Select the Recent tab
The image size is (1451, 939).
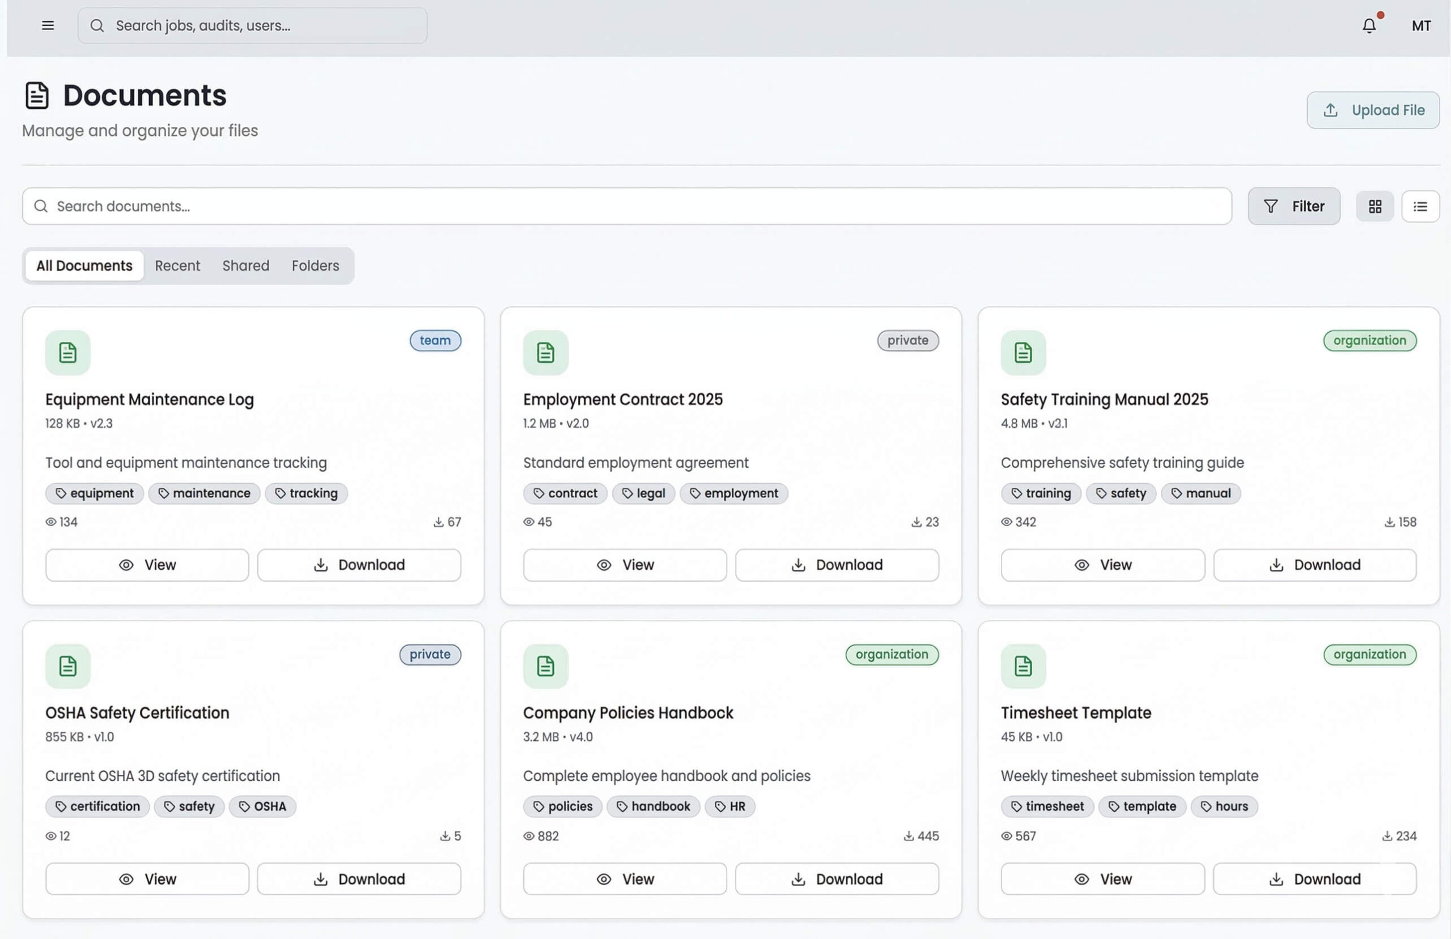tap(177, 266)
